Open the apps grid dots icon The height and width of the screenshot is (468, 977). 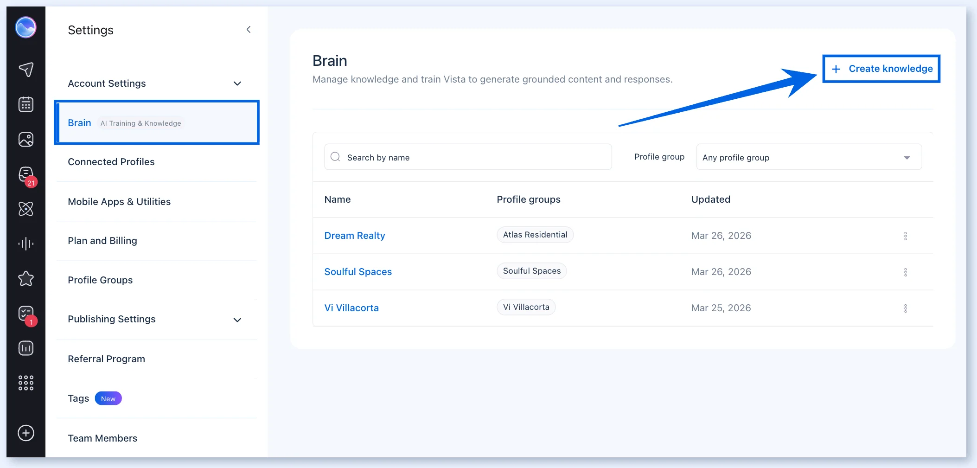point(26,383)
